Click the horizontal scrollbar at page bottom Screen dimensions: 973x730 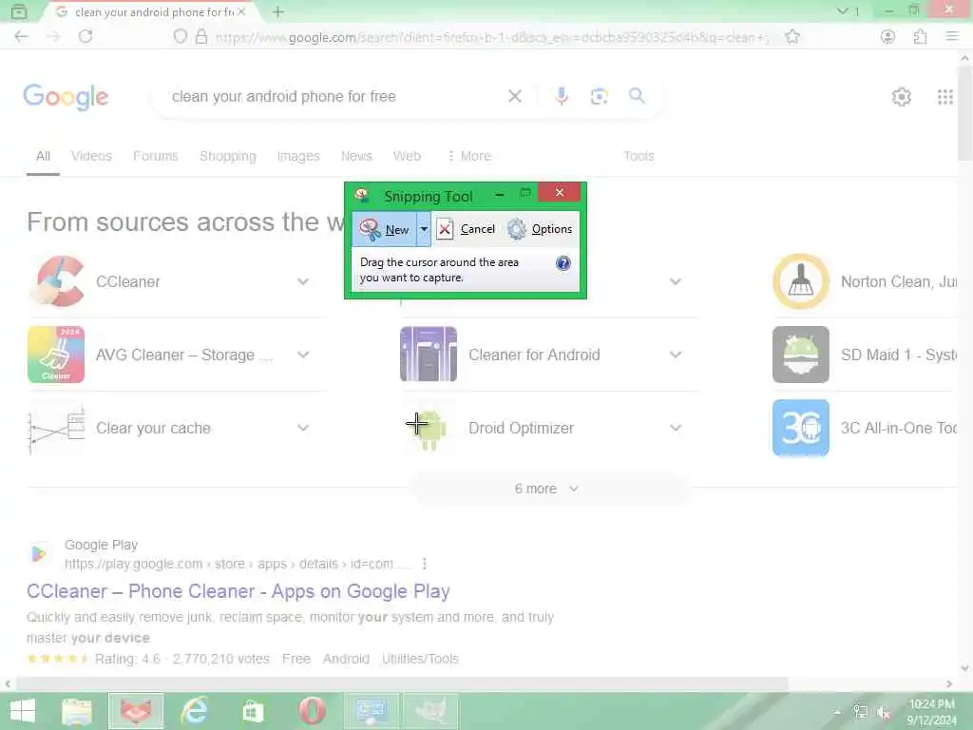click(402, 684)
